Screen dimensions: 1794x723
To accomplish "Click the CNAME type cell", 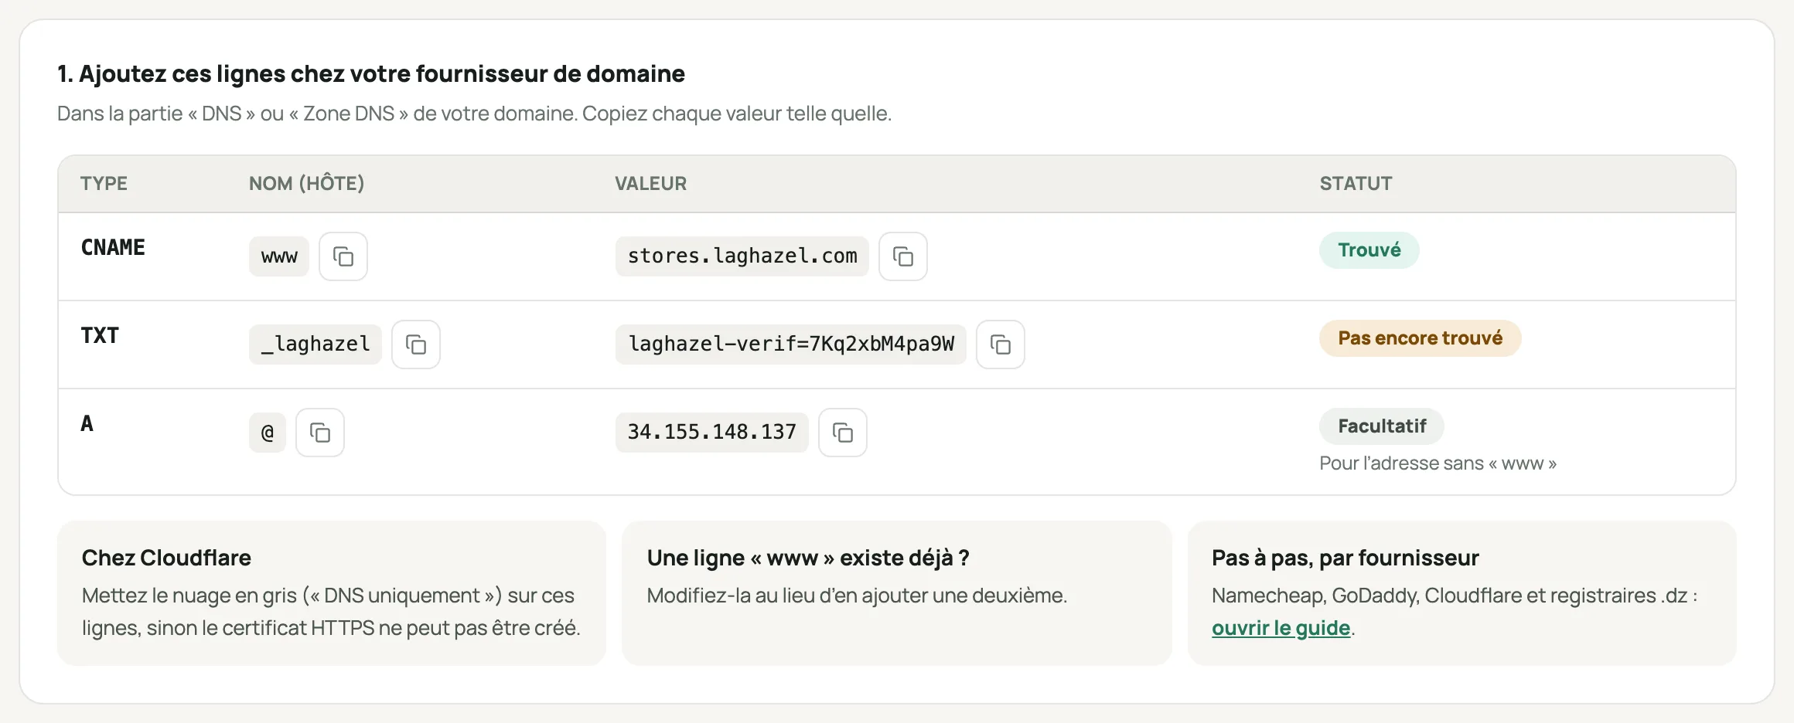I will click(113, 247).
